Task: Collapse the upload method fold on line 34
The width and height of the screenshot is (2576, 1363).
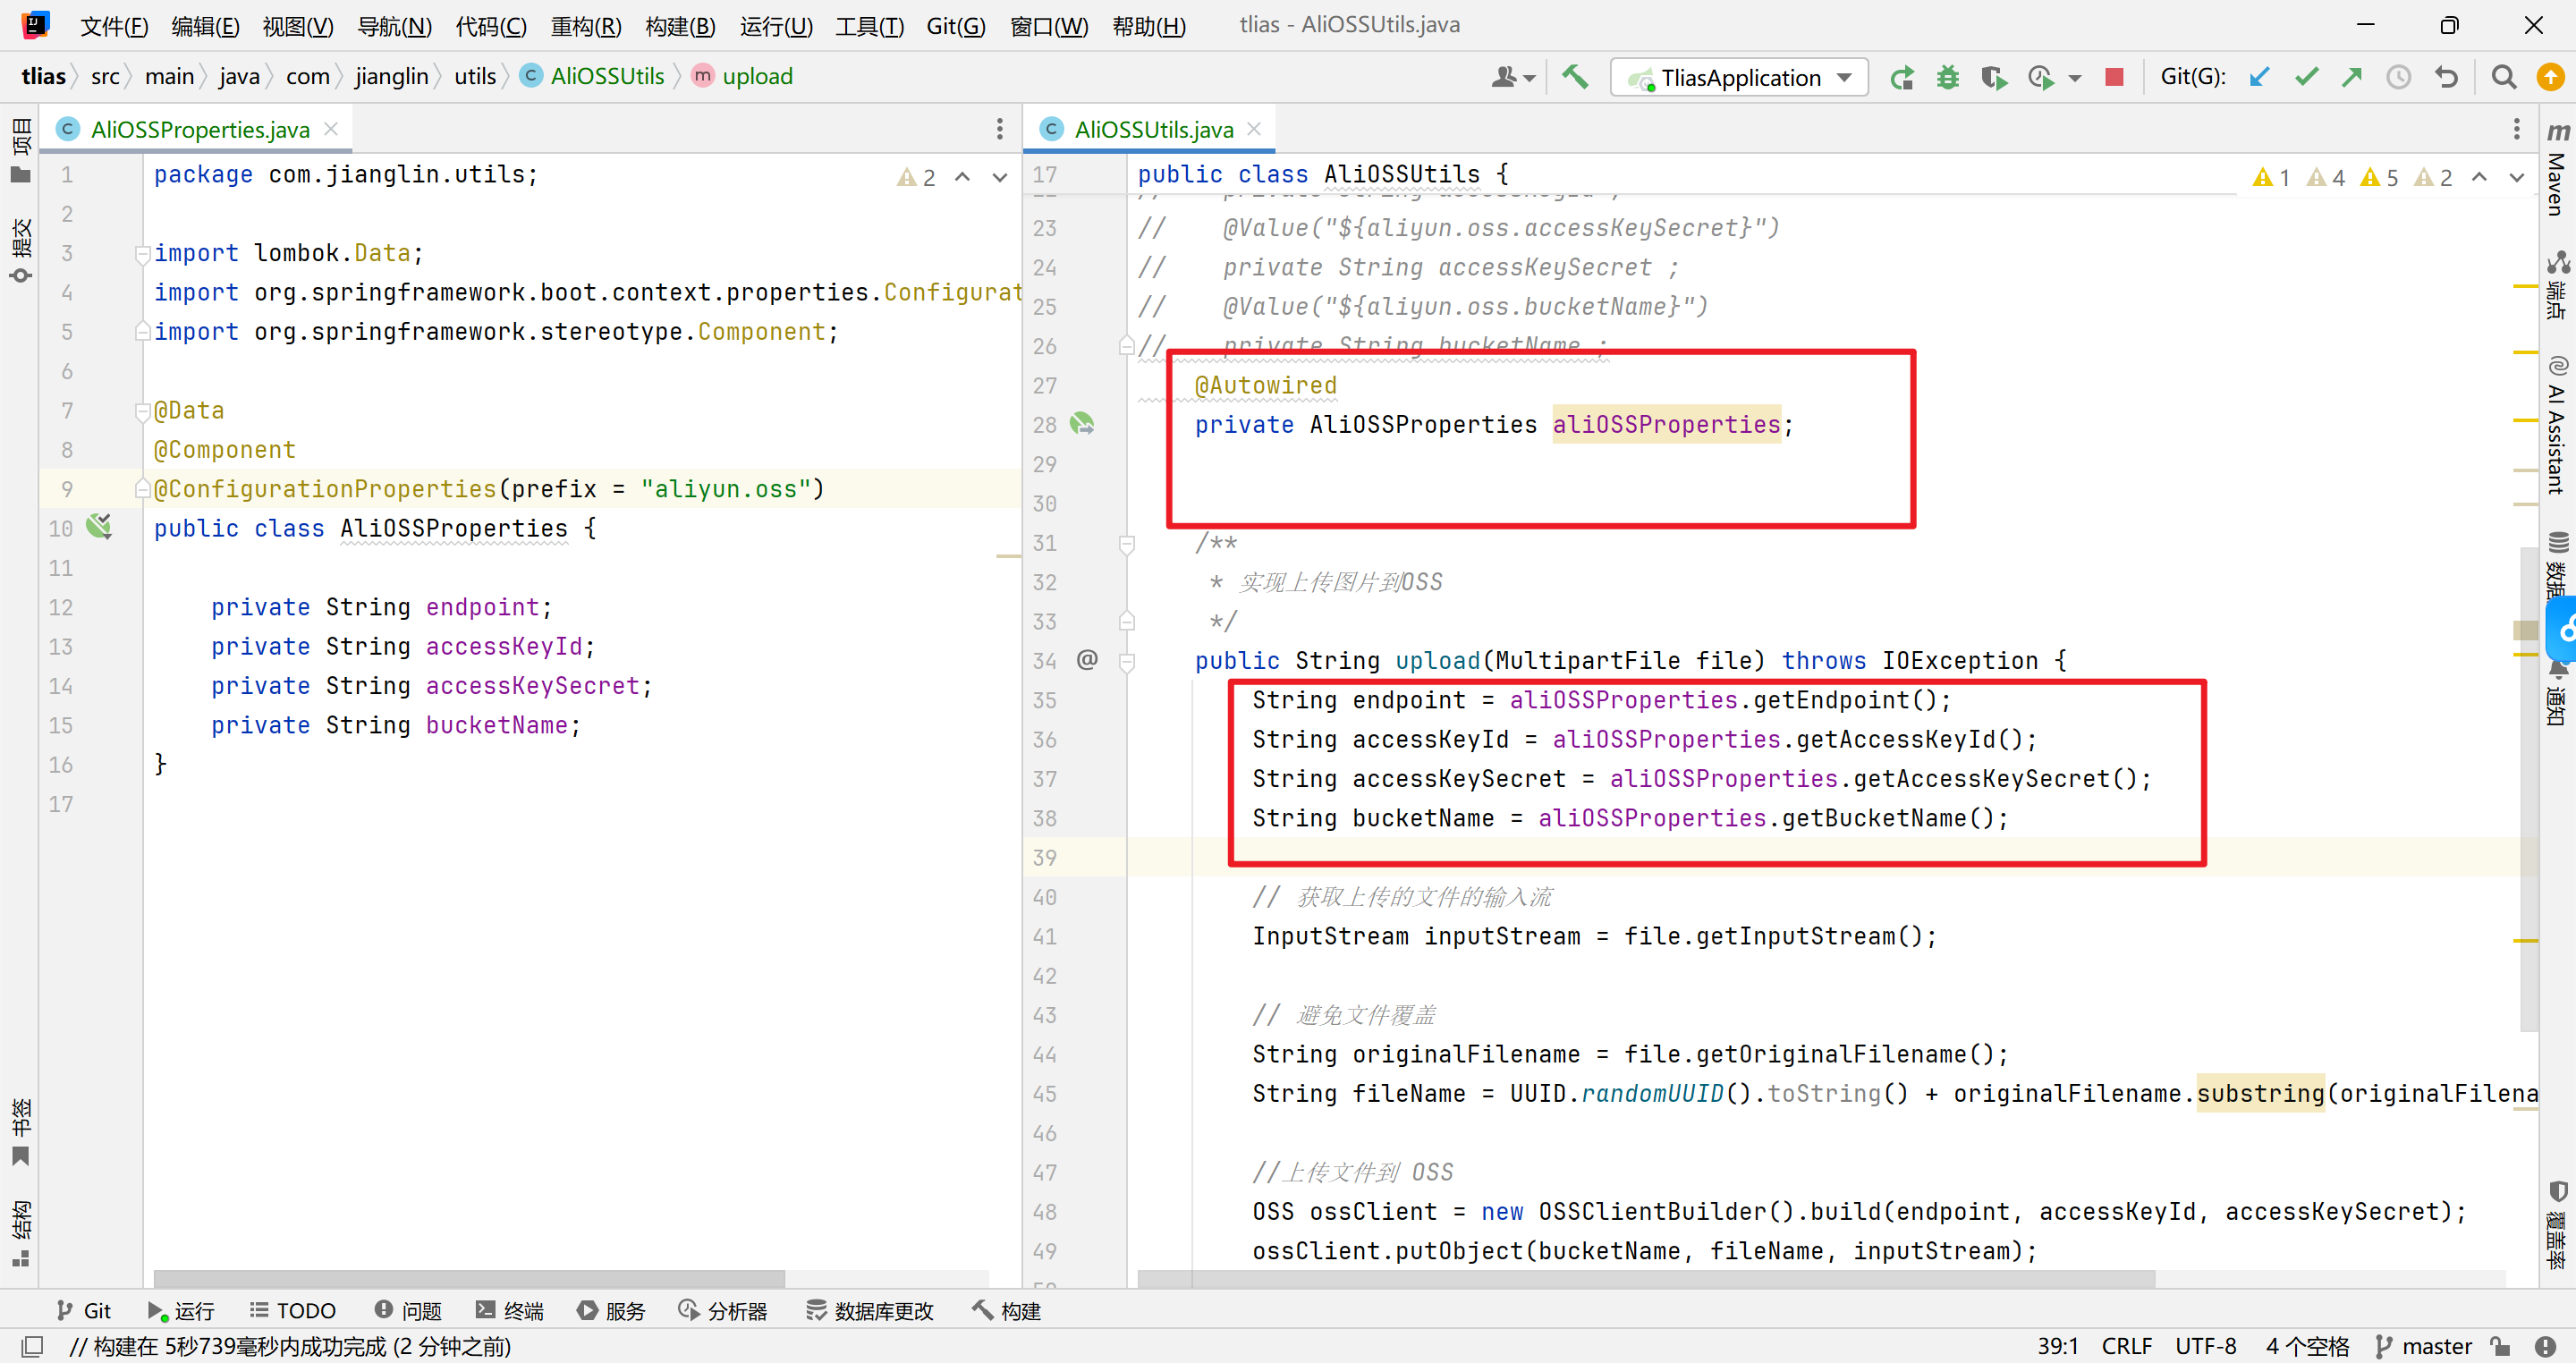Action: pos(1126,661)
